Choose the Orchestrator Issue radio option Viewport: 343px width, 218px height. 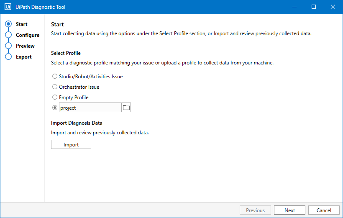click(55, 87)
